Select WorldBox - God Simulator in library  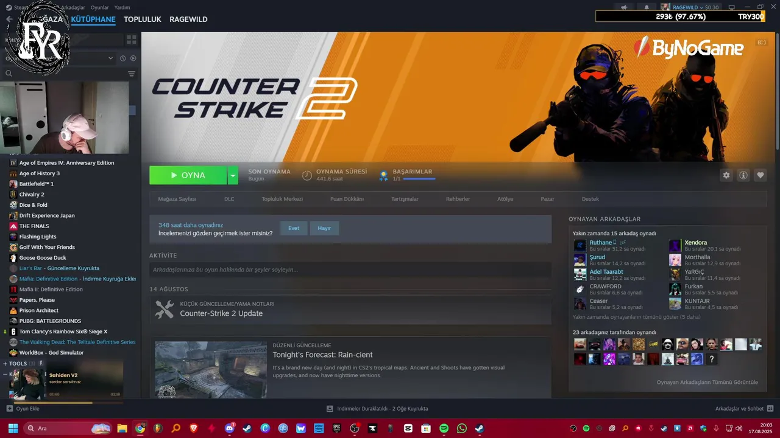51,352
